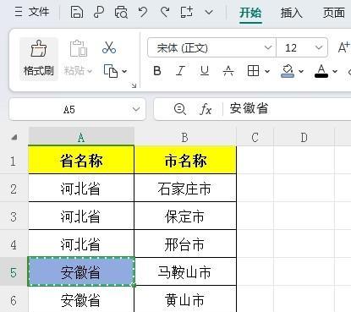
Task: Click the select-all corner triangle
Action: (x=14, y=137)
